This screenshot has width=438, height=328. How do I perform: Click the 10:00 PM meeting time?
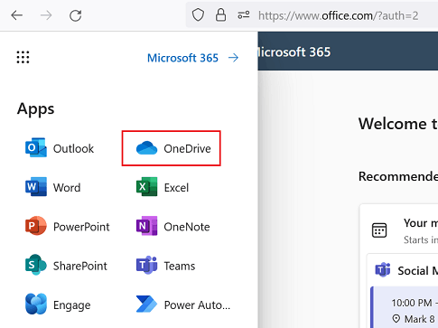pos(412,303)
